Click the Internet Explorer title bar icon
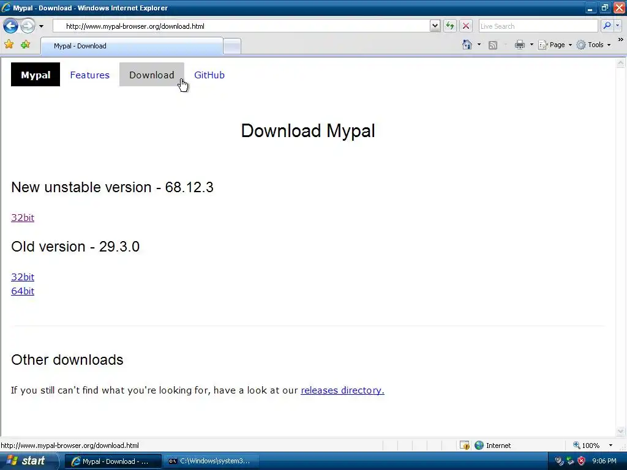The image size is (627, 470). tap(6, 7)
